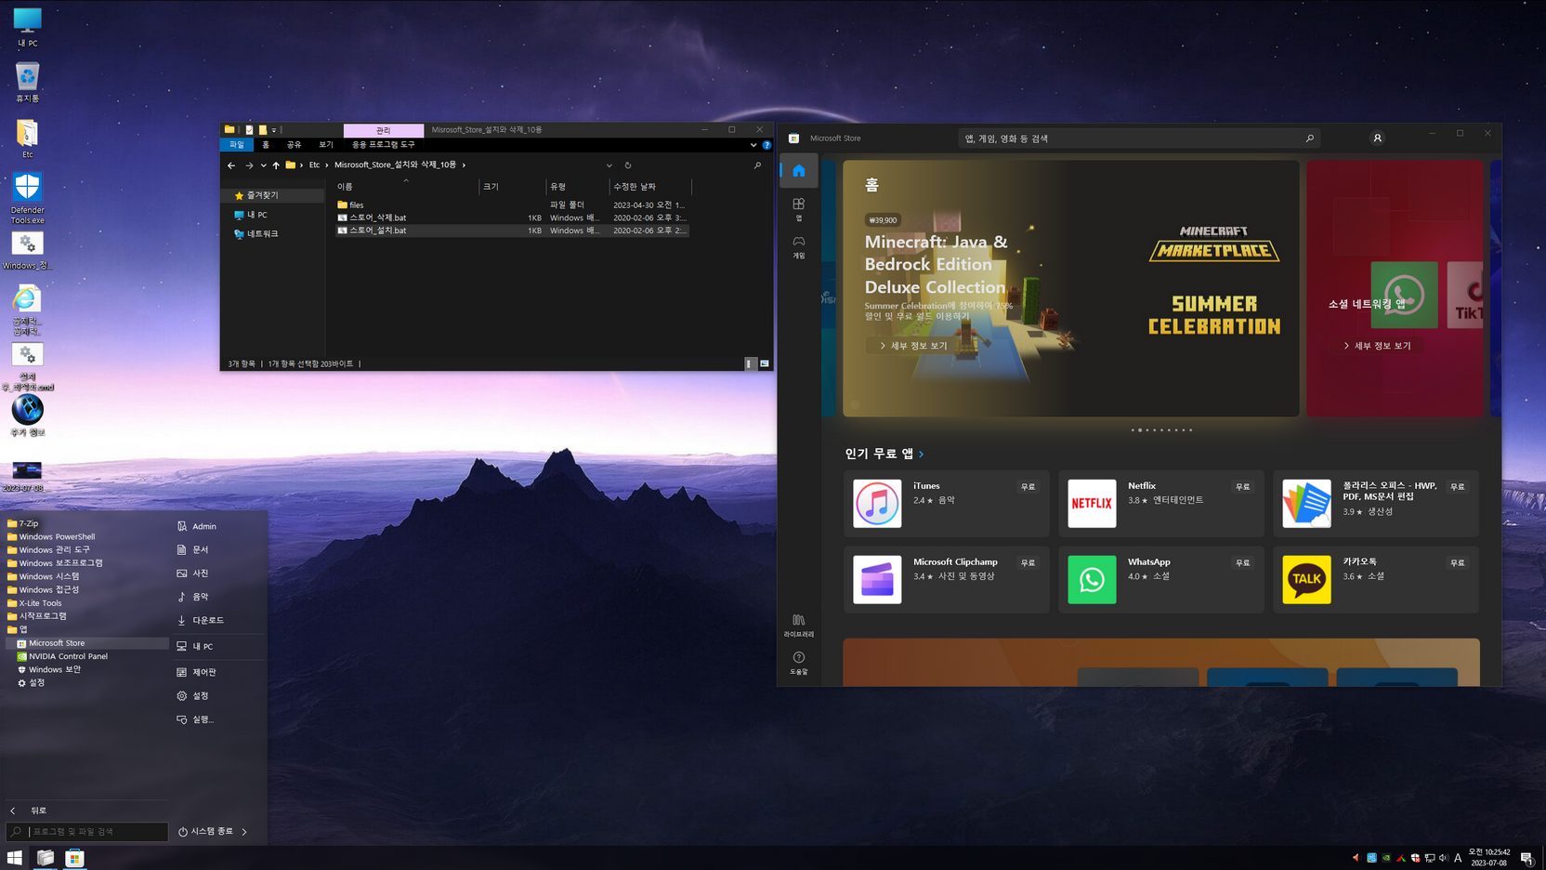1546x870 pixels.
Task: Switch to details view icon in Explorer status bar
Action: [750, 363]
